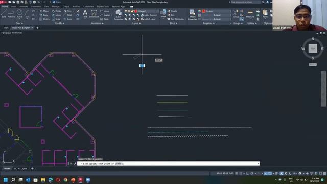Click Create block button
Screen dimensions: 327x184
pyautogui.click(x=172, y=11)
